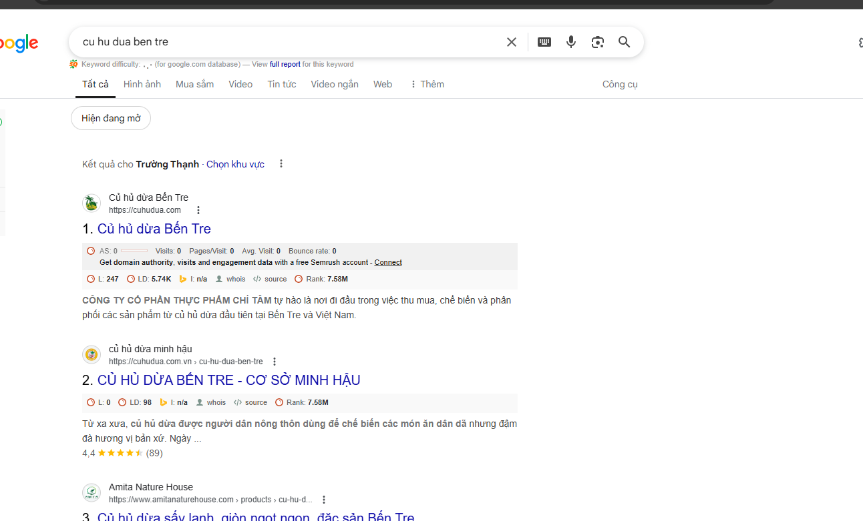Click the Rank 7.58M in second result
Viewport: 863px width, 521px height.
coord(302,403)
